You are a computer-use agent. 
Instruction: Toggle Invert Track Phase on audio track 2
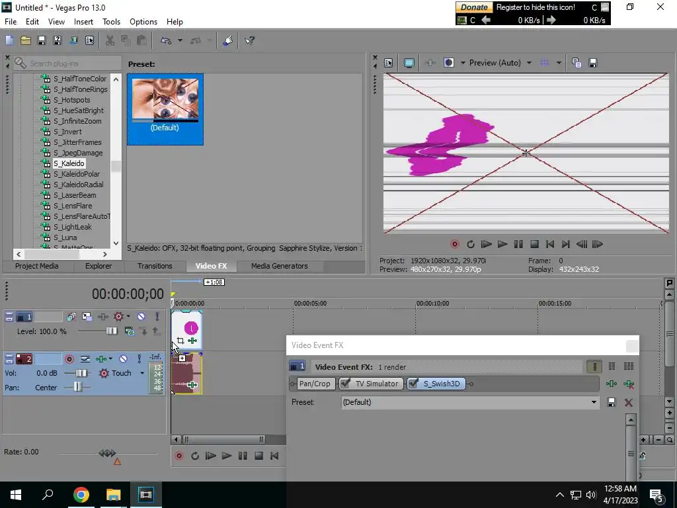pos(85,359)
